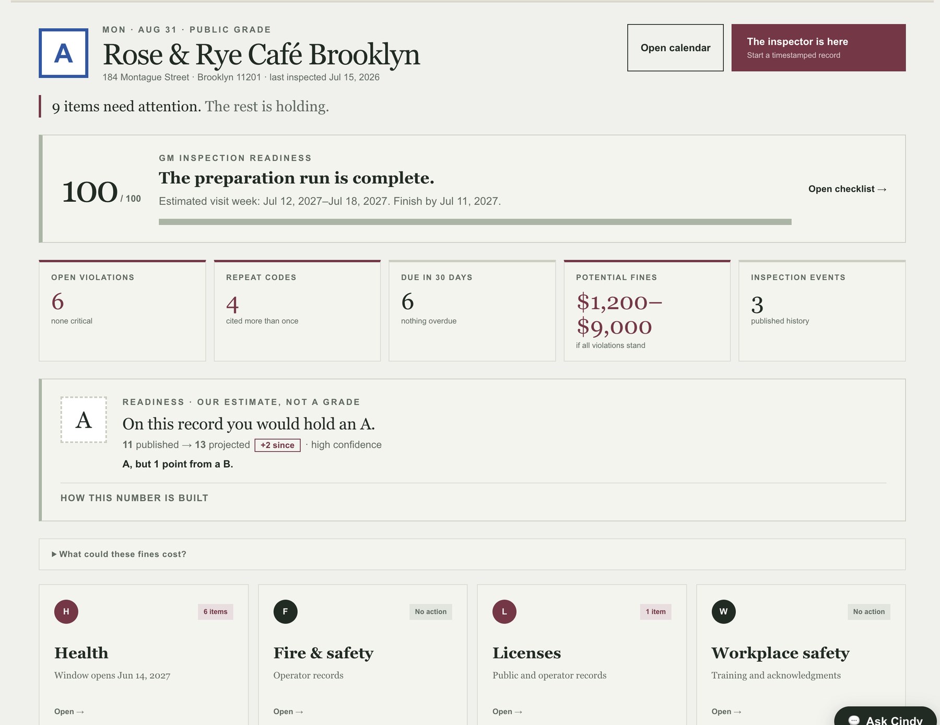Click the Workplace safety W icon
940x725 pixels.
click(723, 612)
